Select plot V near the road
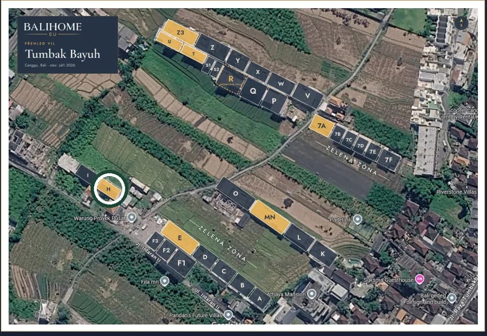This screenshot has width=487, height=336. tap(308, 96)
